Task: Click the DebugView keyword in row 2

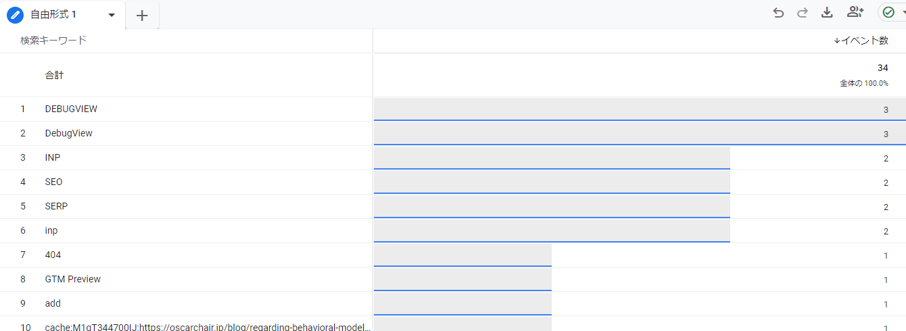Action: pos(69,134)
